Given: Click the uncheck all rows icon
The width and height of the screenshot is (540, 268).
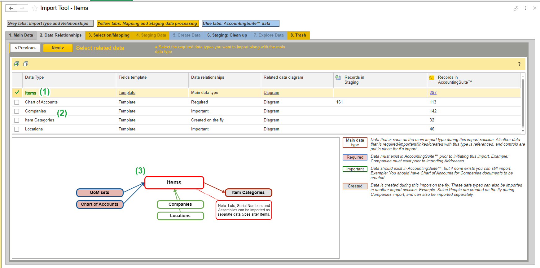Looking at the screenshot, I should click(25, 64).
